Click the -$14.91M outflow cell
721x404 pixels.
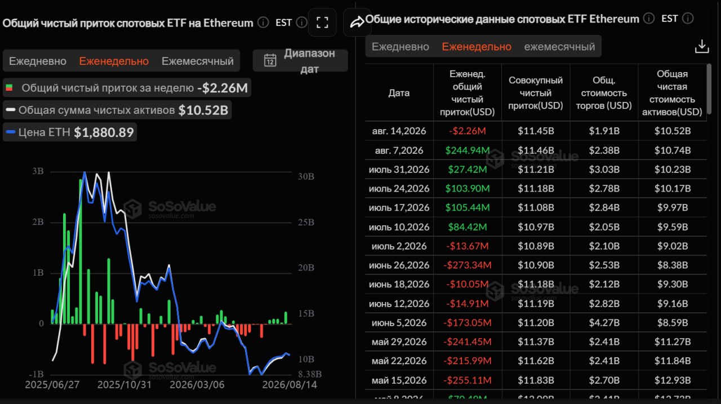pyautogui.click(x=468, y=304)
